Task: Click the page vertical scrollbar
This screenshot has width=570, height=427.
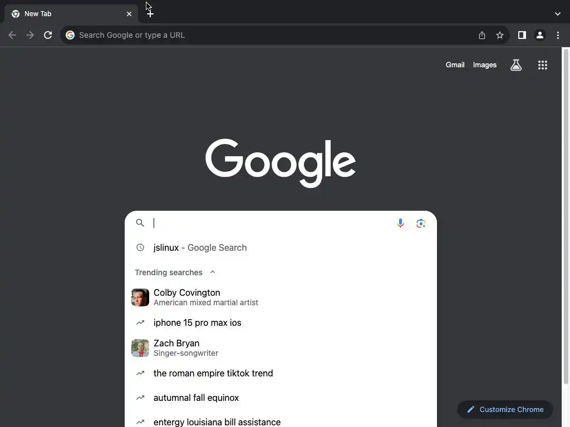Action: tap(566, 216)
